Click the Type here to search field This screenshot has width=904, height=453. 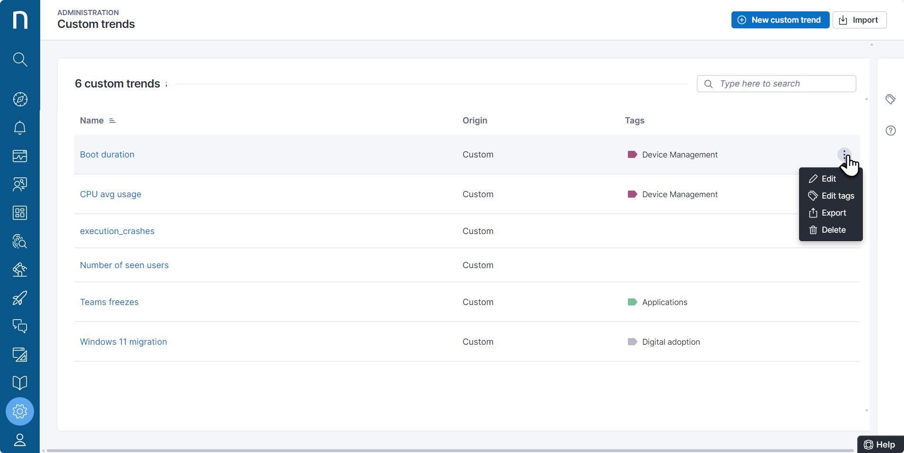pos(776,84)
